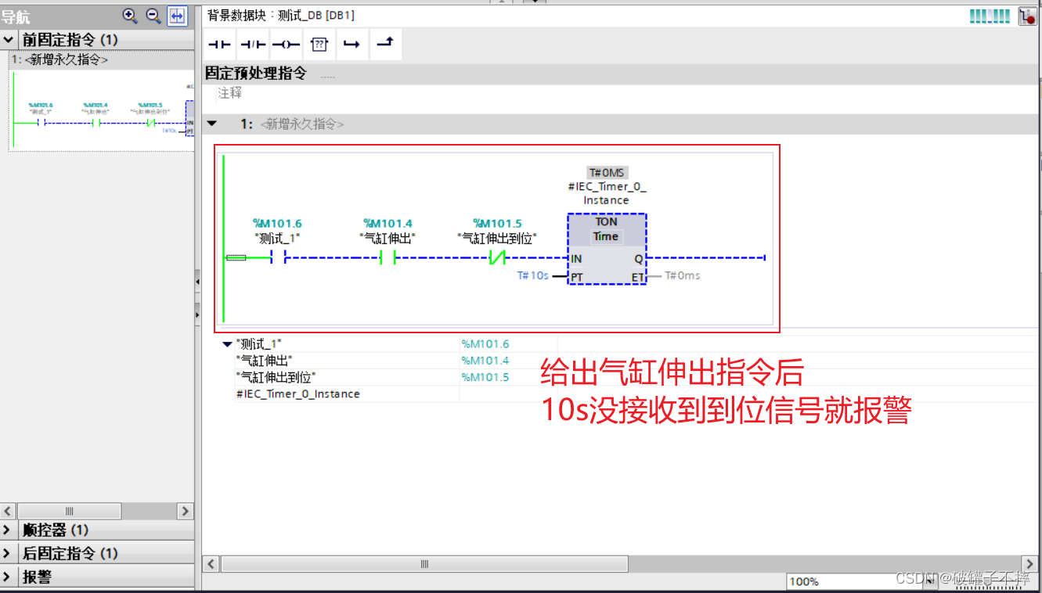The width and height of the screenshot is (1042, 593).
Task: Click the T#0ms ET output value
Action: tap(682, 275)
